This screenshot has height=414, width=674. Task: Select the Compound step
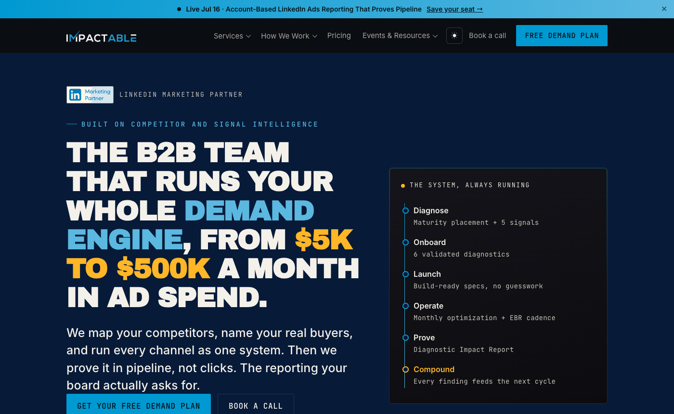click(434, 370)
